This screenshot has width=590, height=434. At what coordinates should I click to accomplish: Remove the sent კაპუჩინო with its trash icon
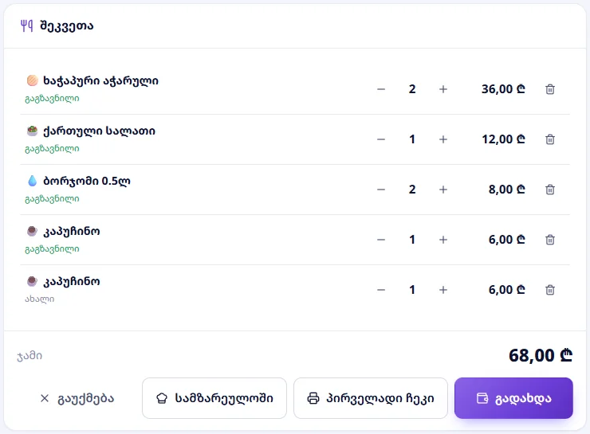click(x=550, y=240)
